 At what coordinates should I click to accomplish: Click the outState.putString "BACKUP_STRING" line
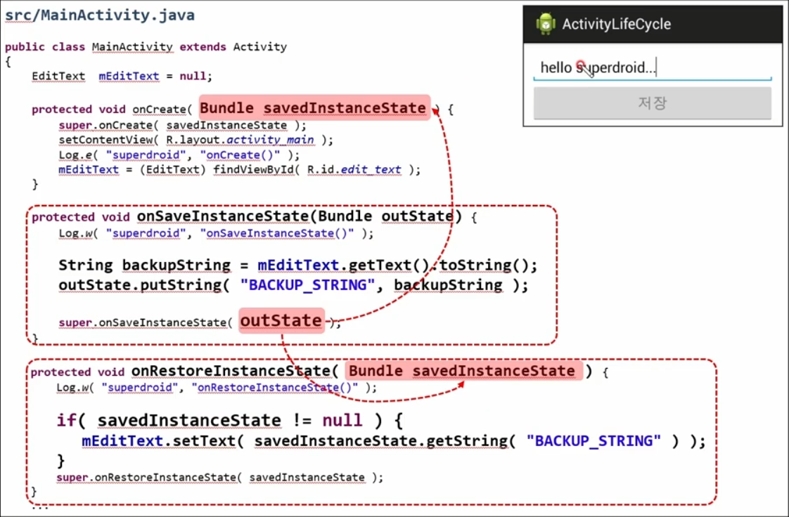293,285
